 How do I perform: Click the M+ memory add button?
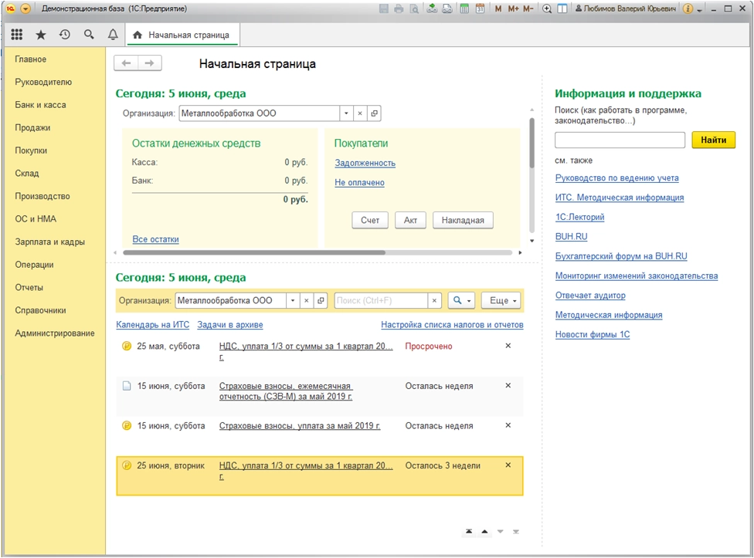(513, 8)
